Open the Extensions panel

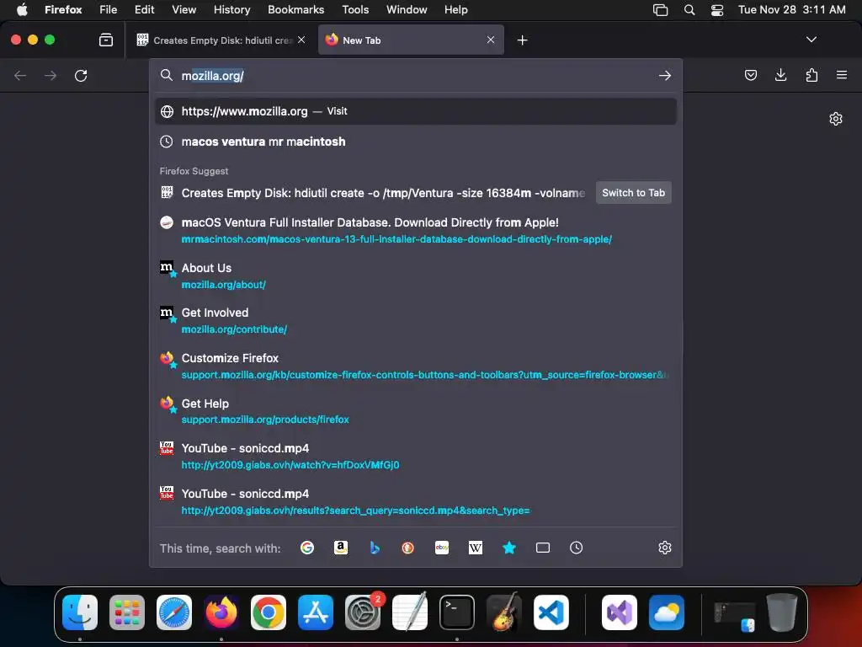tap(811, 75)
